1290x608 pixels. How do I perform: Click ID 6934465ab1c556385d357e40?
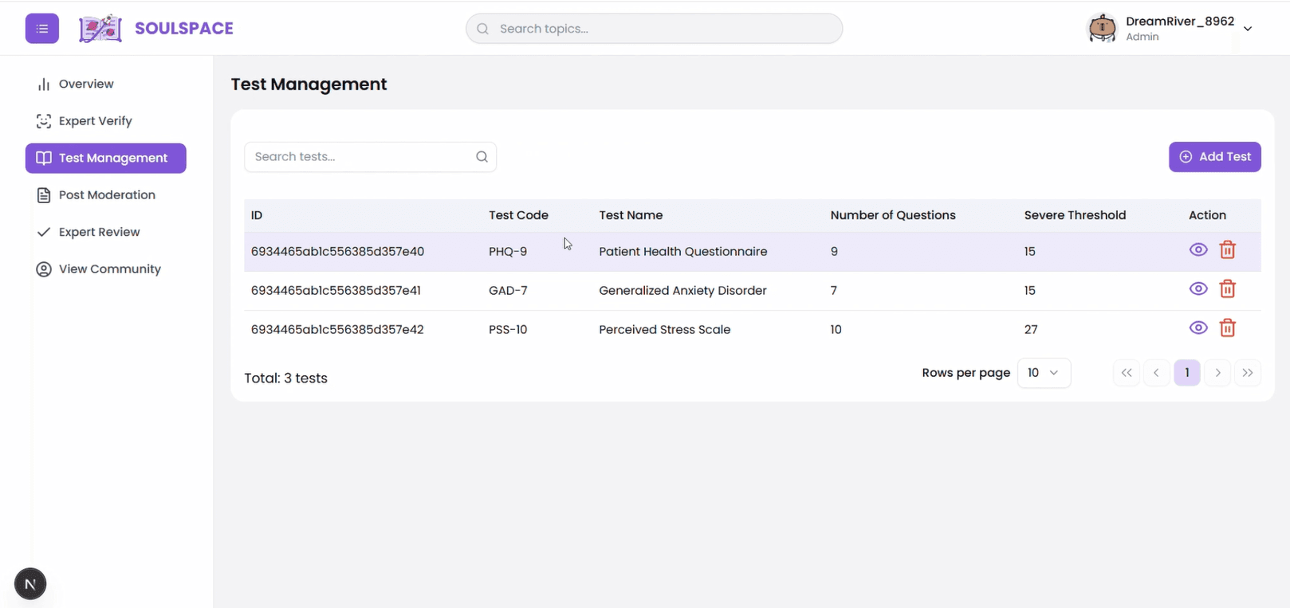pyautogui.click(x=337, y=252)
